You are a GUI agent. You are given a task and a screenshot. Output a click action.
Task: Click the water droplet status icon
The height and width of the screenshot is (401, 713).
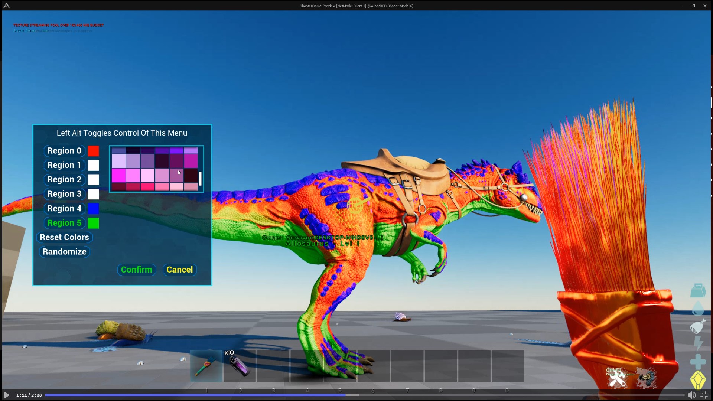[x=698, y=308]
